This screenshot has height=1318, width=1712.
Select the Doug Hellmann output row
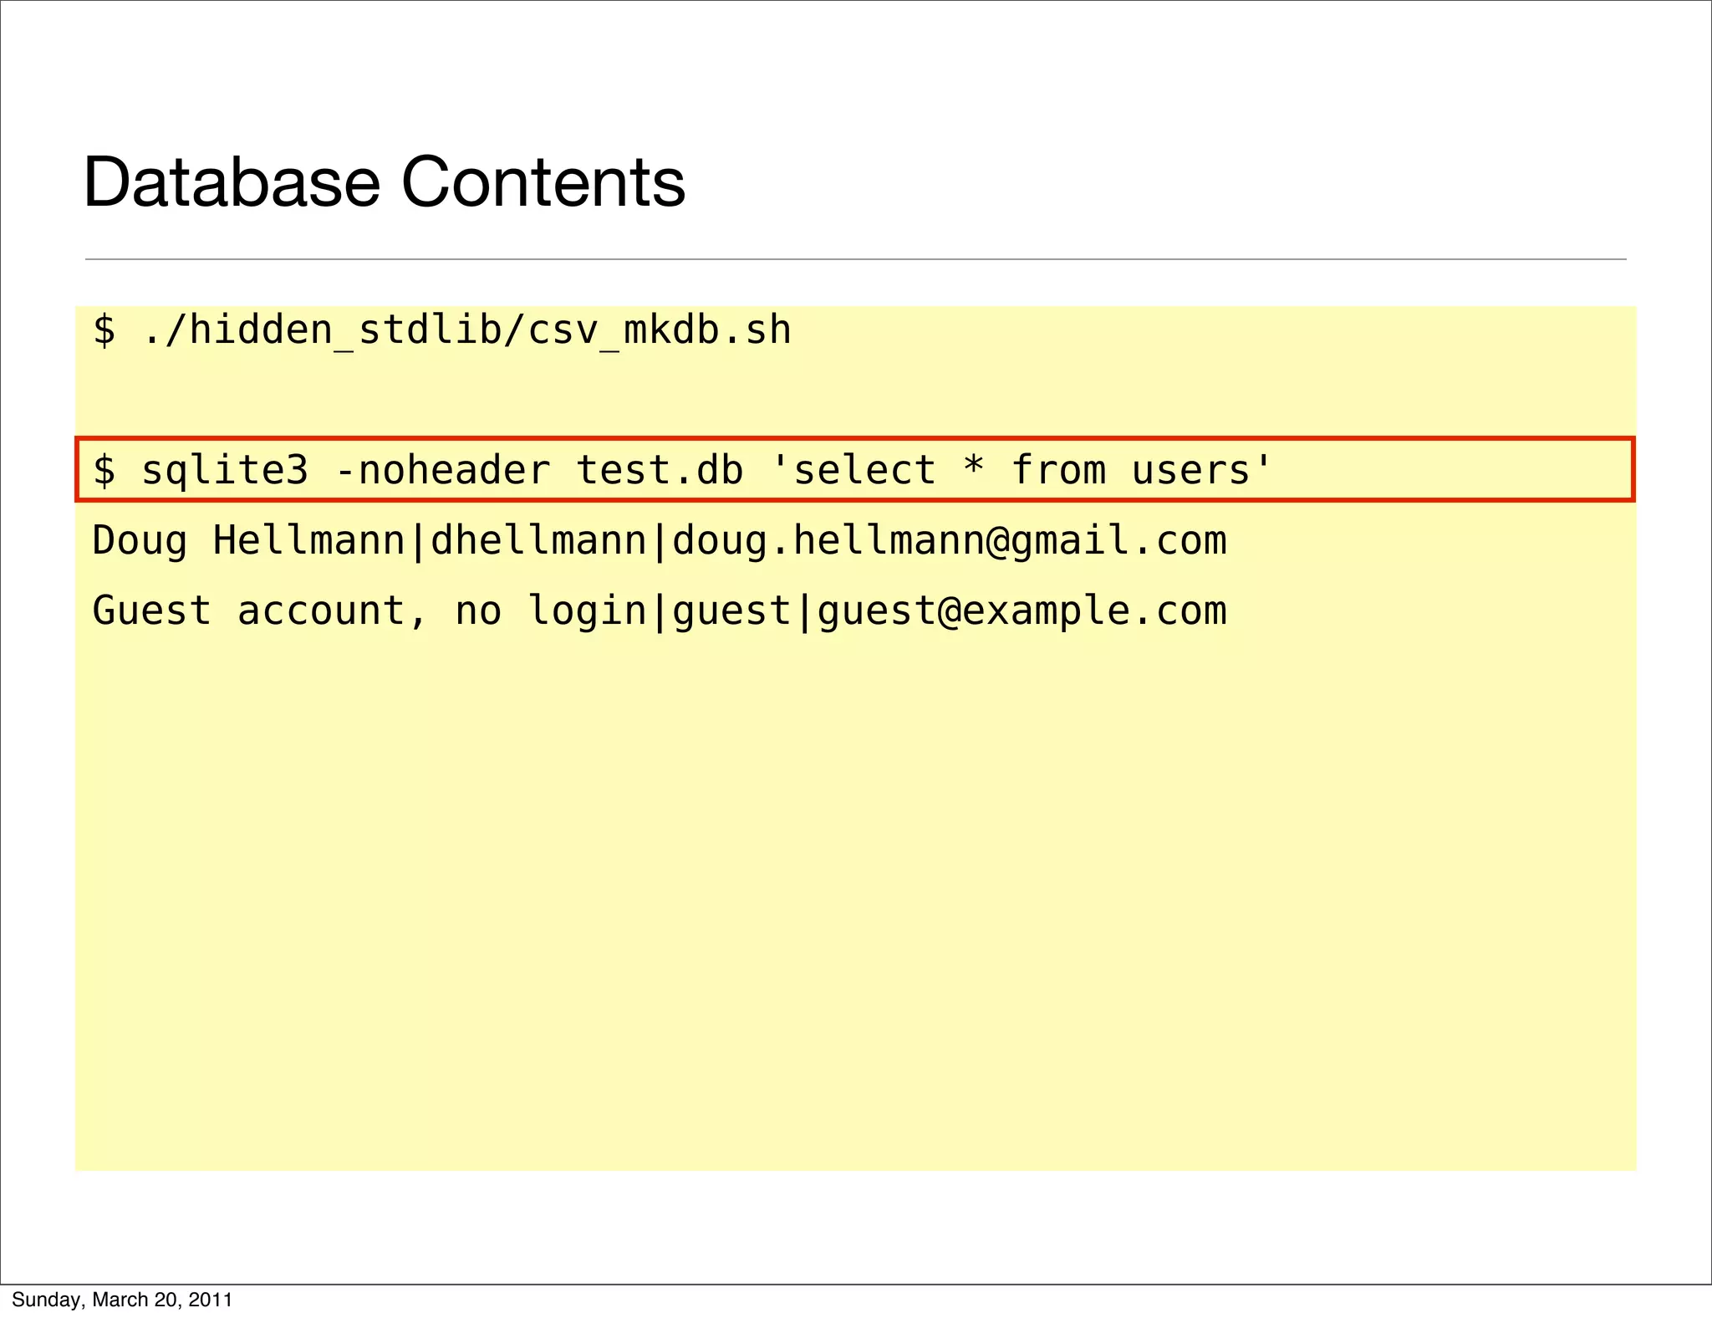point(660,540)
